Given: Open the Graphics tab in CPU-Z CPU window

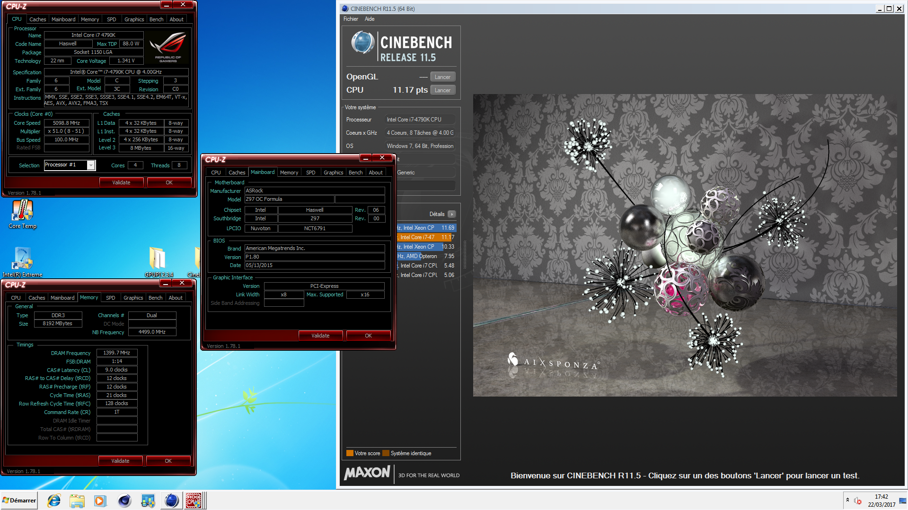Looking at the screenshot, I should pyautogui.click(x=134, y=19).
